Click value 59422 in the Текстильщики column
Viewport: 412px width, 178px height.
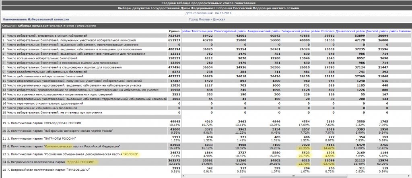click(207, 35)
